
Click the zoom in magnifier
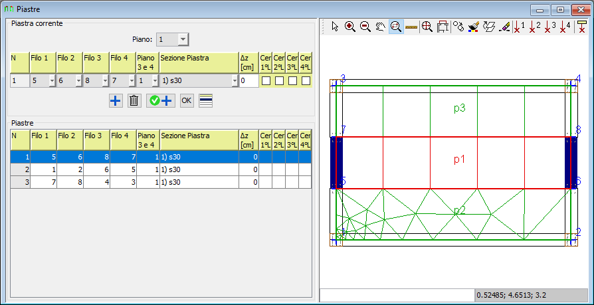[x=349, y=27]
